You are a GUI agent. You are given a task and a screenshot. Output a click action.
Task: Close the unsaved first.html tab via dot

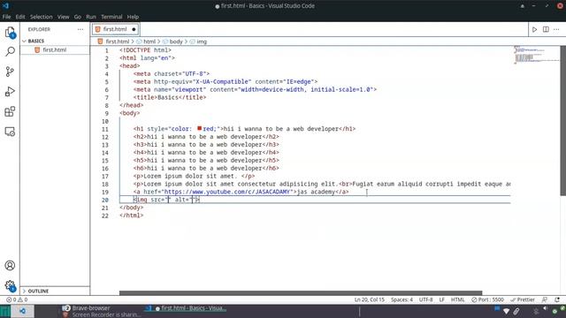(x=134, y=29)
